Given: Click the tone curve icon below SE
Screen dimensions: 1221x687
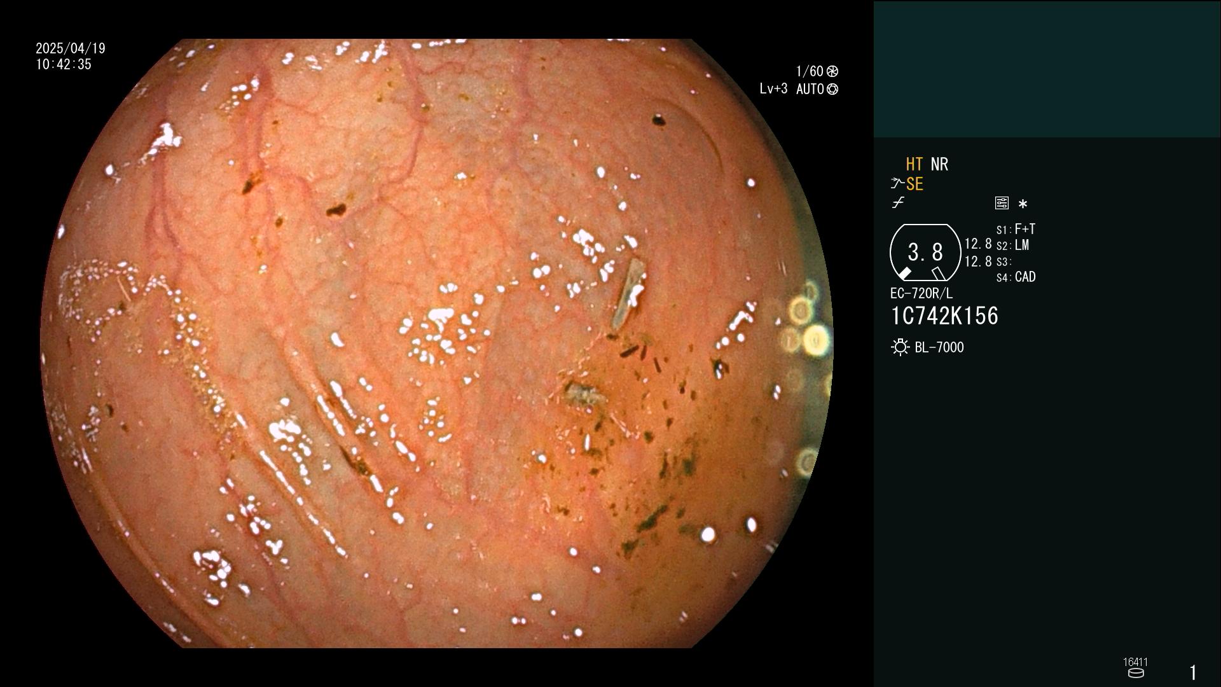Looking at the screenshot, I should pyautogui.click(x=898, y=203).
